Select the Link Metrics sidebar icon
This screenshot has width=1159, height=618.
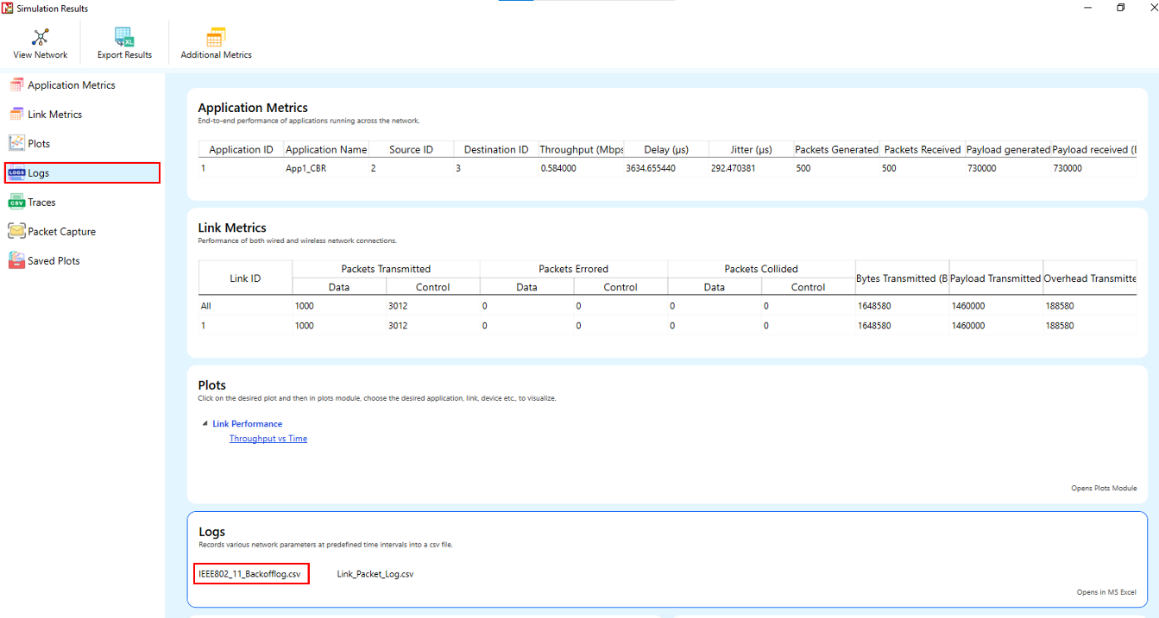point(16,115)
